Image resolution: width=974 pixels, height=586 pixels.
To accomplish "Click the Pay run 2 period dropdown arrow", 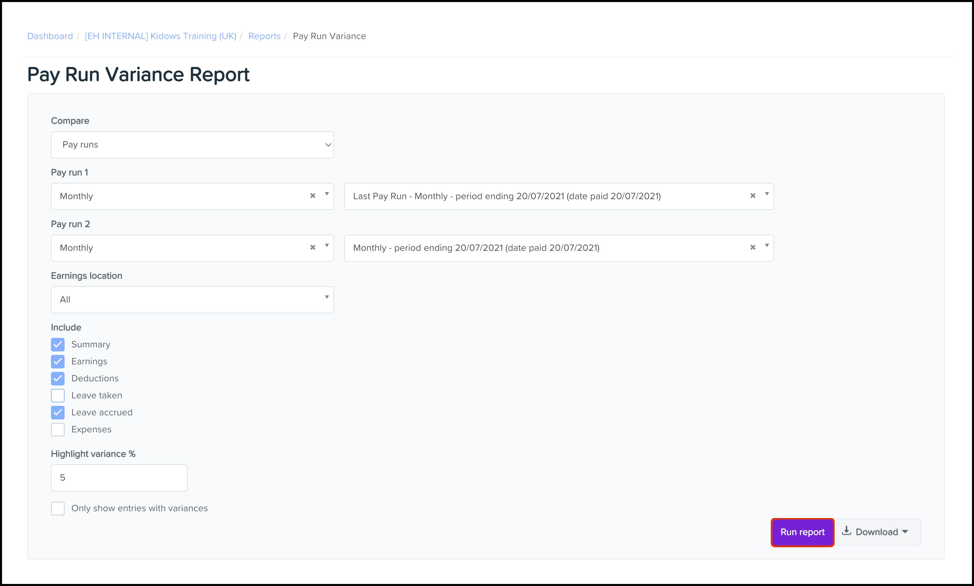I will point(766,246).
